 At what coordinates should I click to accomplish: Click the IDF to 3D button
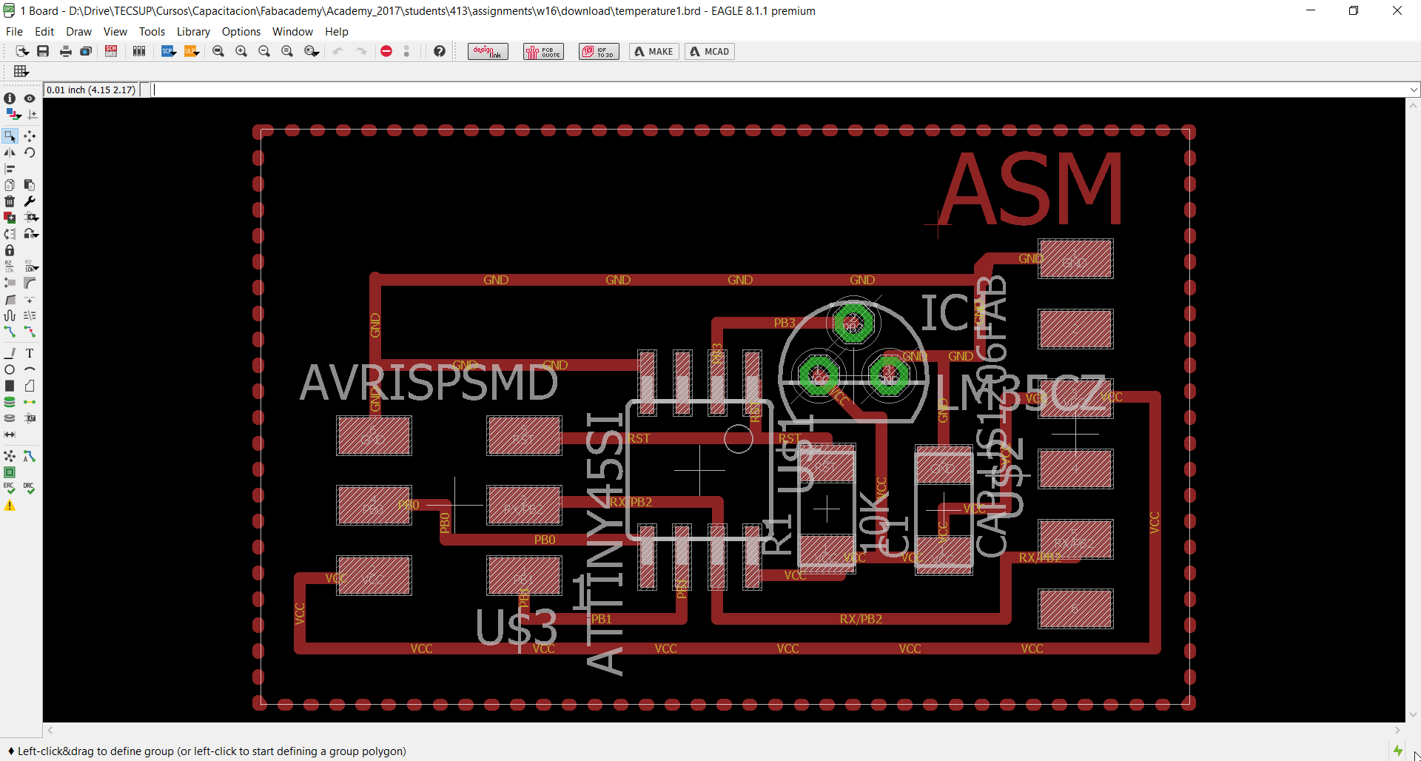tap(599, 51)
